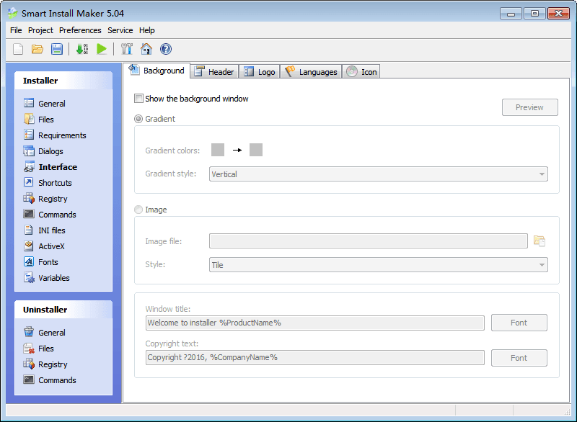Click browse icon next to Image file
This screenshot has height=422, width=577.
[539, 241]
